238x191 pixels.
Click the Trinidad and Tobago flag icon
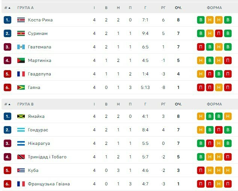pyautogui.click(x=21, y=157)
